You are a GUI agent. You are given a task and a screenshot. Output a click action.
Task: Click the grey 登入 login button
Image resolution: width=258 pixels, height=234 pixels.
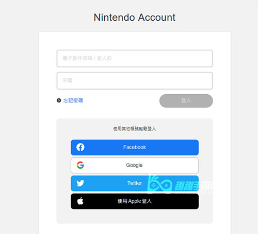coord(186,101)
